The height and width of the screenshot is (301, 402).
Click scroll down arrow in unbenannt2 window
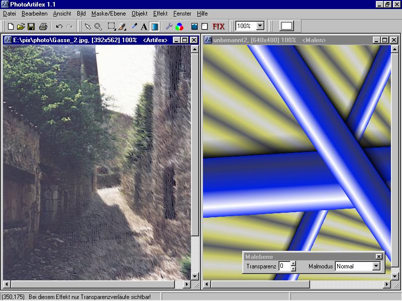[395, 276]
